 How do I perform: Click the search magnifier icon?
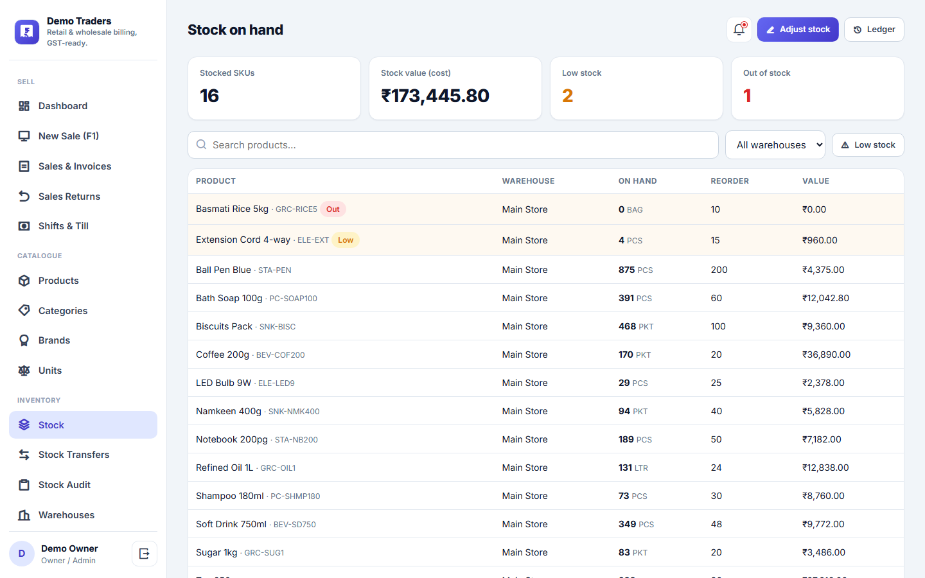coord(202,144)
